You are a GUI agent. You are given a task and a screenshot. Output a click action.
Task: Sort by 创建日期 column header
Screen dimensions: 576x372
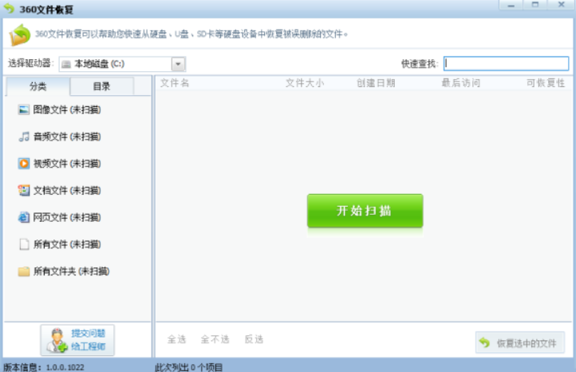coord(376,83)
